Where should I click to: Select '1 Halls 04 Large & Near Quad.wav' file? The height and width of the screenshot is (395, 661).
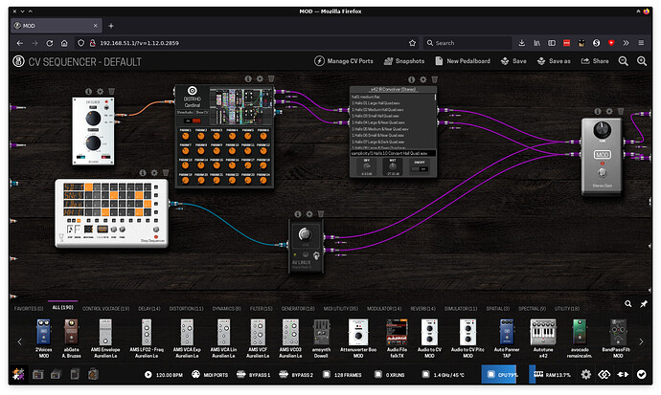click(x=379, y=122)
